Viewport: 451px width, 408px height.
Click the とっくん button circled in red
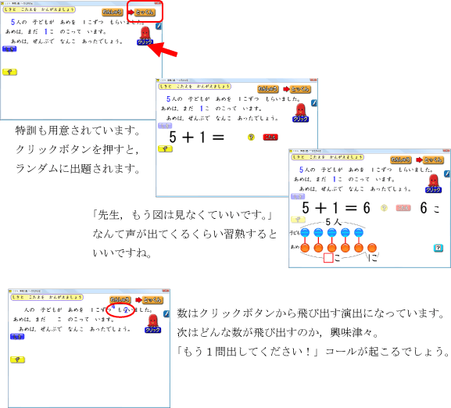click(x=145, y=12)
